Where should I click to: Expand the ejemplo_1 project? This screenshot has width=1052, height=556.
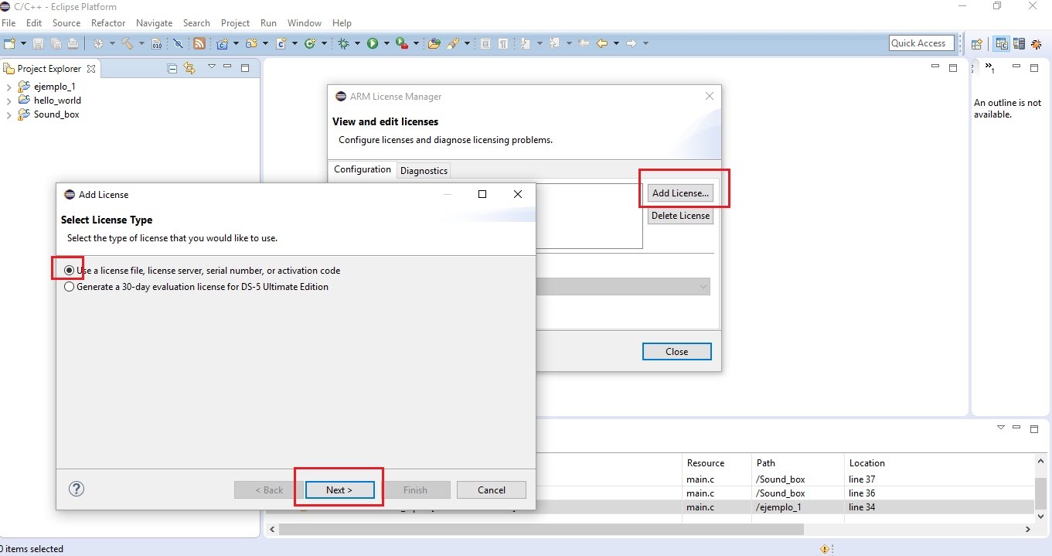(9, 87)
